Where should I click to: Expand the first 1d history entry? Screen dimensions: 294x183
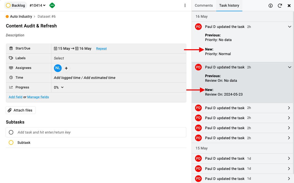(x=289, y=158)
